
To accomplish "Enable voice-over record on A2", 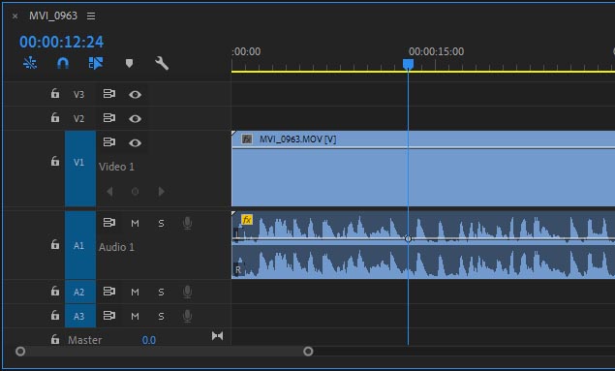I will tap(188, 292).
